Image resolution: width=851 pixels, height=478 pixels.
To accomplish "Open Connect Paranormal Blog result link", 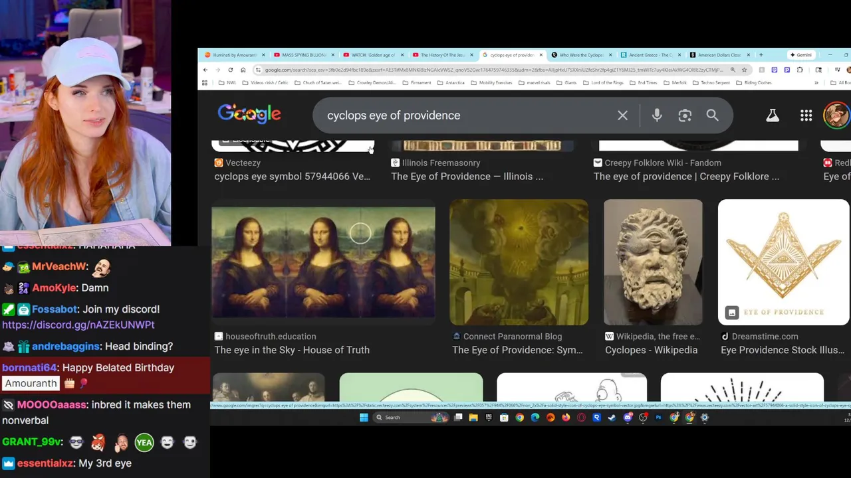I will [x=517, y=350].
